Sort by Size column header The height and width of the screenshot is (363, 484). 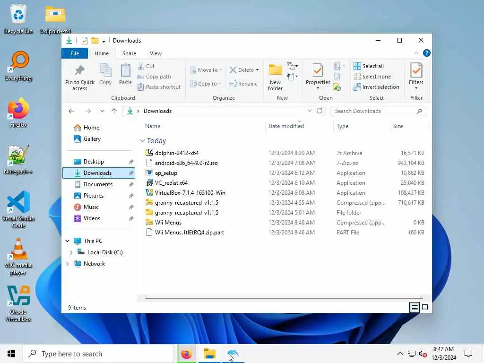[398, 126]
